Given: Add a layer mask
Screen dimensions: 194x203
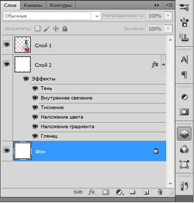Looking at the screenshot, I should click(105, 192).
